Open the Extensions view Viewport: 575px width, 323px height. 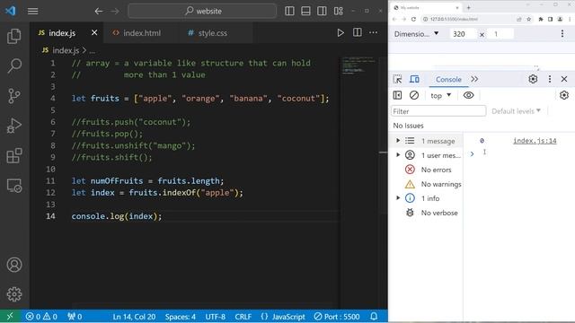[14, 155]
